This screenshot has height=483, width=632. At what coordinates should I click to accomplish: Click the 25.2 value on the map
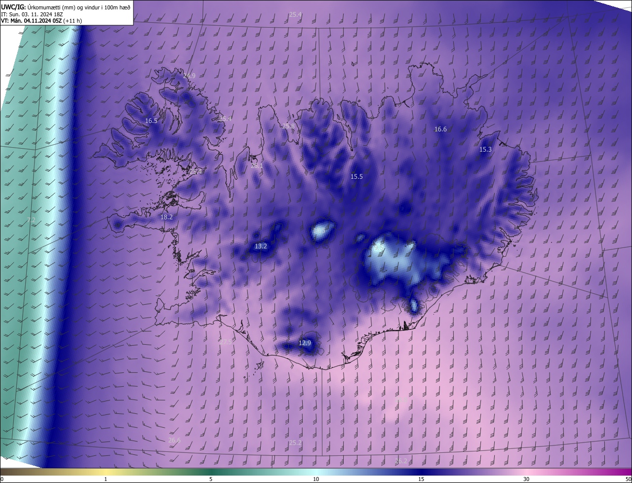(295, 443)
